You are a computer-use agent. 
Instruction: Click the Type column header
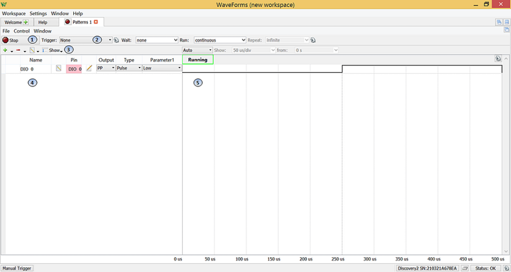pyautogui.click(x=129, y=60)
